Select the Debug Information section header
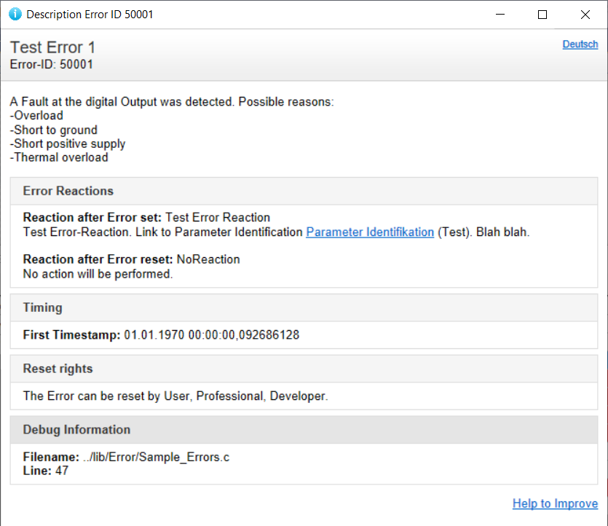The width and height of the screenshot is (608, 526). 76,430
